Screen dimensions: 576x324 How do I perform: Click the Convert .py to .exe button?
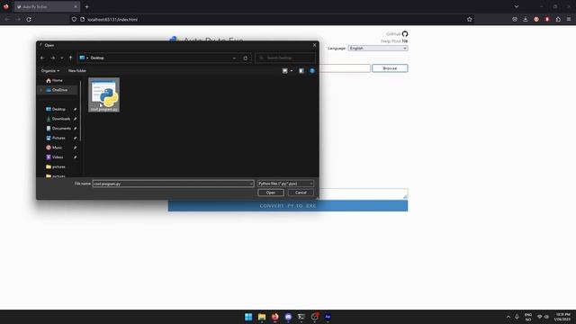point(288,206)
